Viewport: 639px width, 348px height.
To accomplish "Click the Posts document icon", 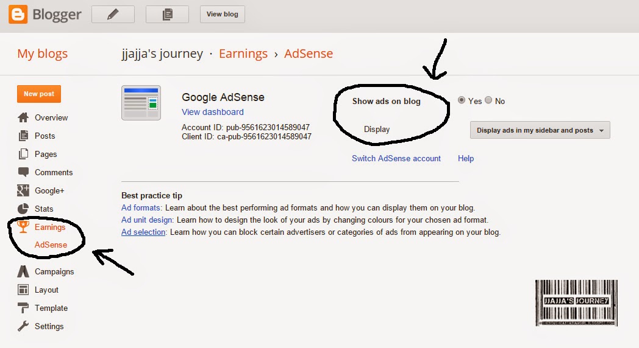I will 23,136.
